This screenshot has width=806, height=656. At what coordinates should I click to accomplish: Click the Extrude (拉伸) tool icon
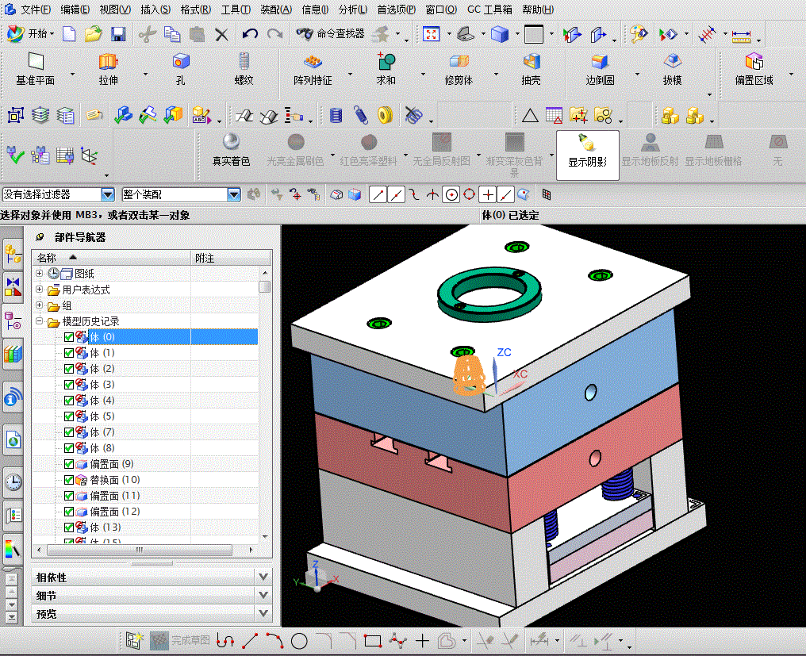(108, 62)
